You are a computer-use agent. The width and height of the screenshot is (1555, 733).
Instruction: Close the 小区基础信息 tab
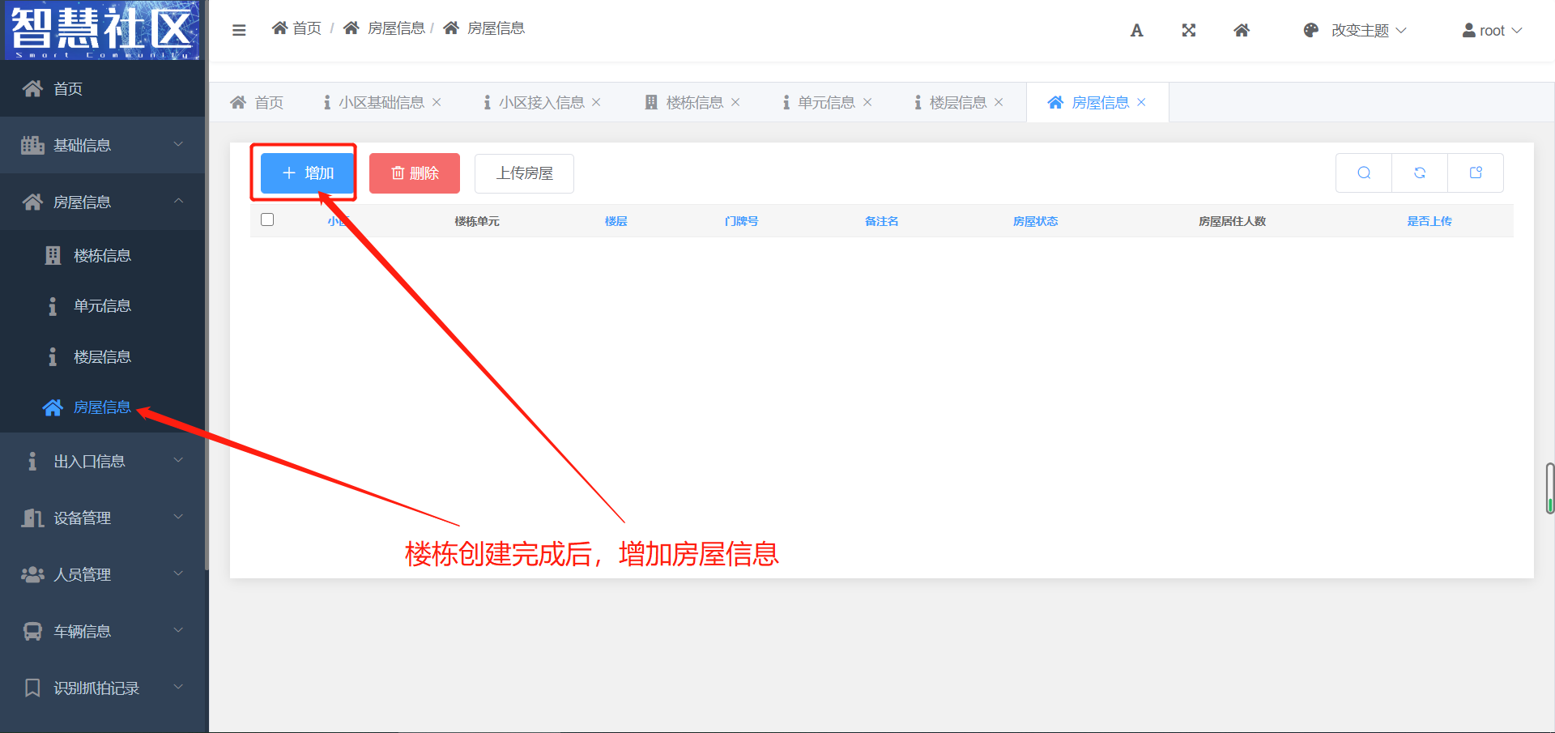(x=437, y=102)
